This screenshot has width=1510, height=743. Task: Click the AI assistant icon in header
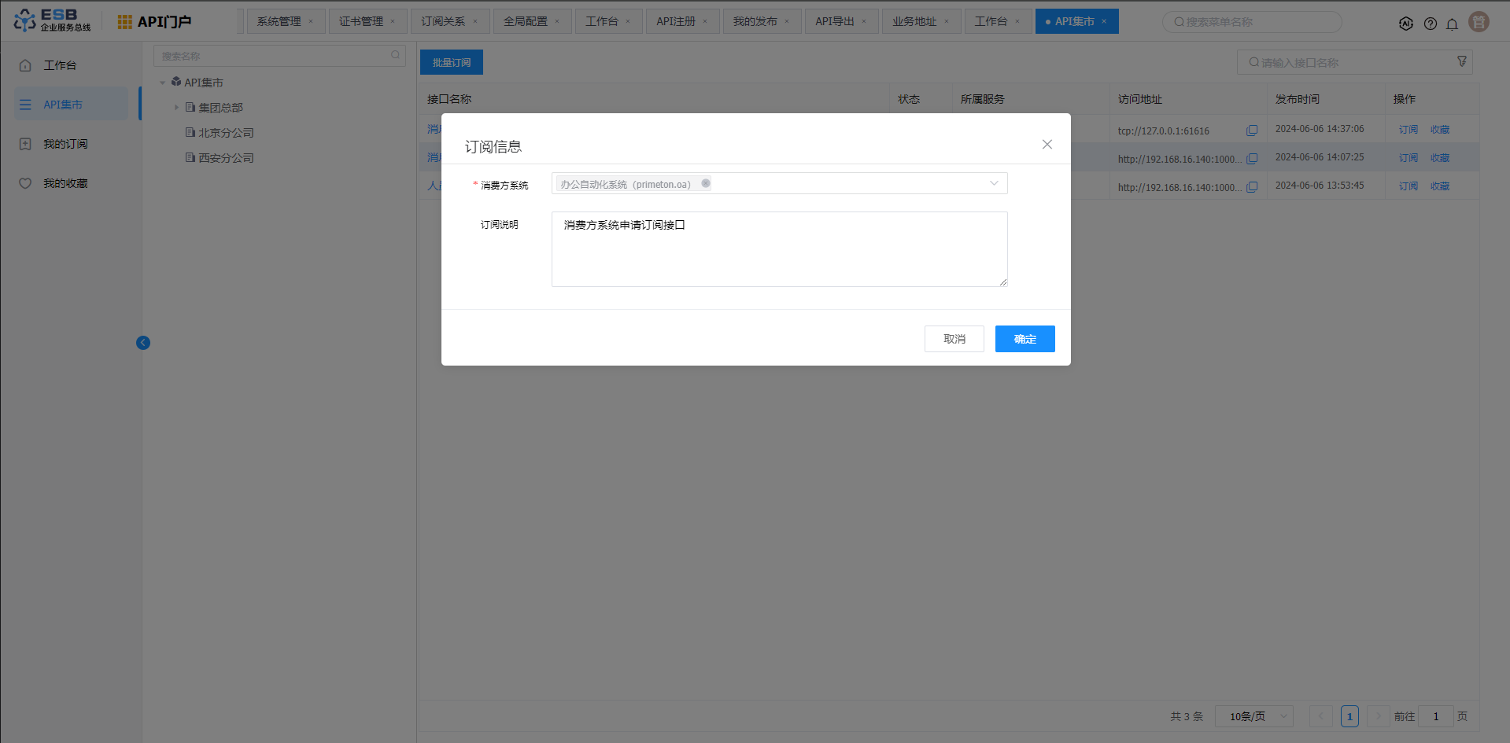pos(1406,24)
